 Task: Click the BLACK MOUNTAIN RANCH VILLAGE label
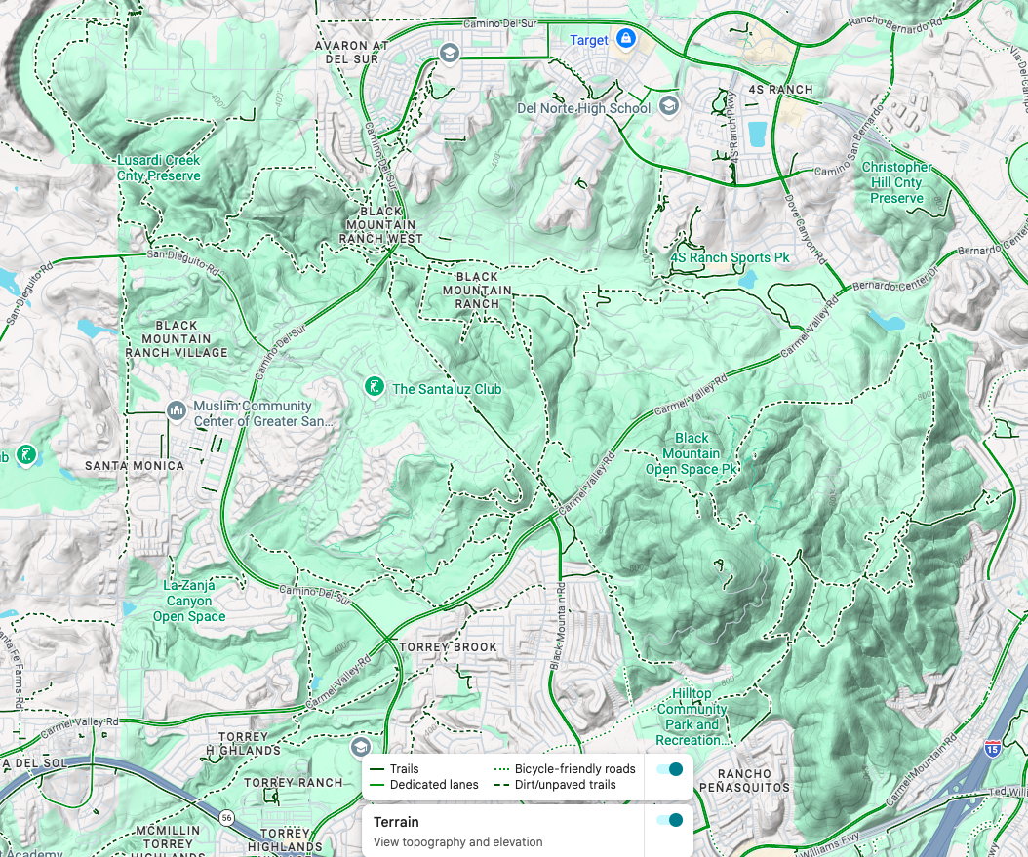pos(177,338)
